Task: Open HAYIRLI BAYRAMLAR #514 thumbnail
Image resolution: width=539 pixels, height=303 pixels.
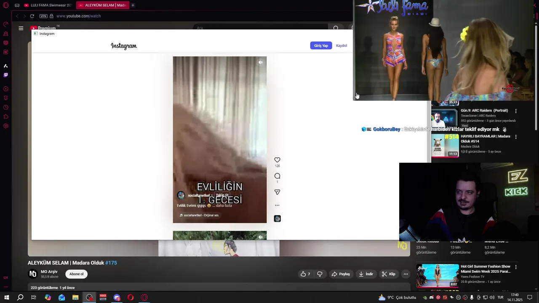Action: tap(445, 145)
